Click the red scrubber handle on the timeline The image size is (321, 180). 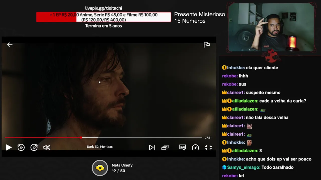[x=81, y=137]
